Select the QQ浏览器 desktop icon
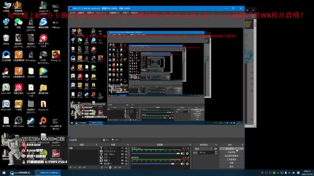The height and width of the screenshot is (176, 314). [x=6, y=56]
